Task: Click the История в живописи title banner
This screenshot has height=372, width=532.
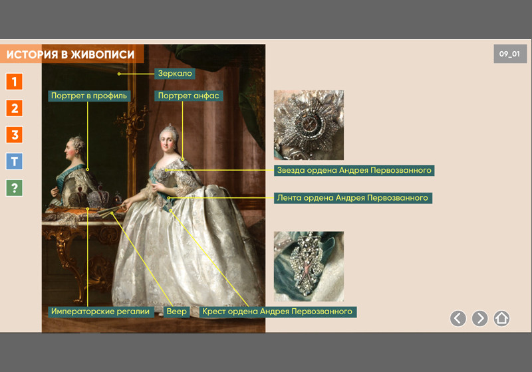Action: pyautogui.click(x=71, y=54)
